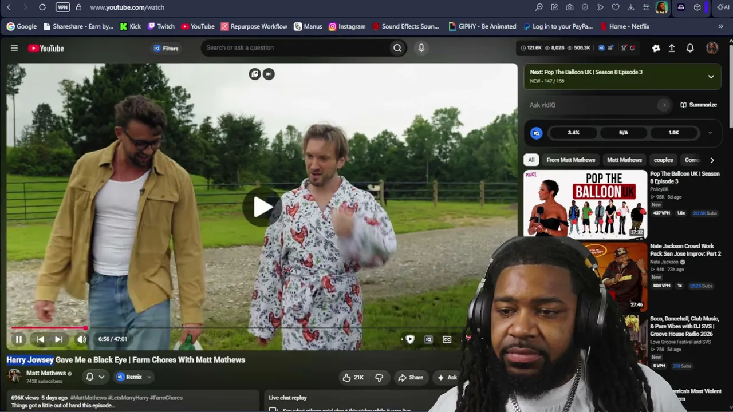Open the YouTube account avatar menu
This screenshot has height=412, width=733.
coord(712,48)
